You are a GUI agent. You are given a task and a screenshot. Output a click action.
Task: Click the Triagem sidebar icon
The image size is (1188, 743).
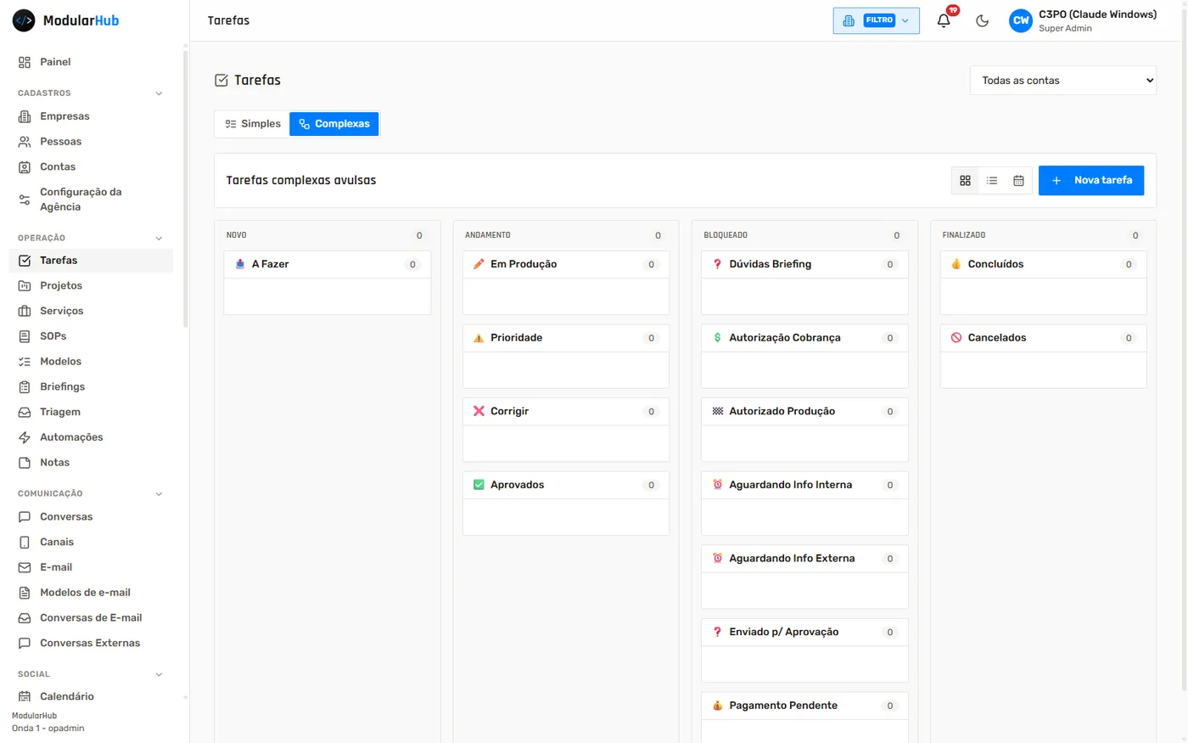(x=25, y=413)
